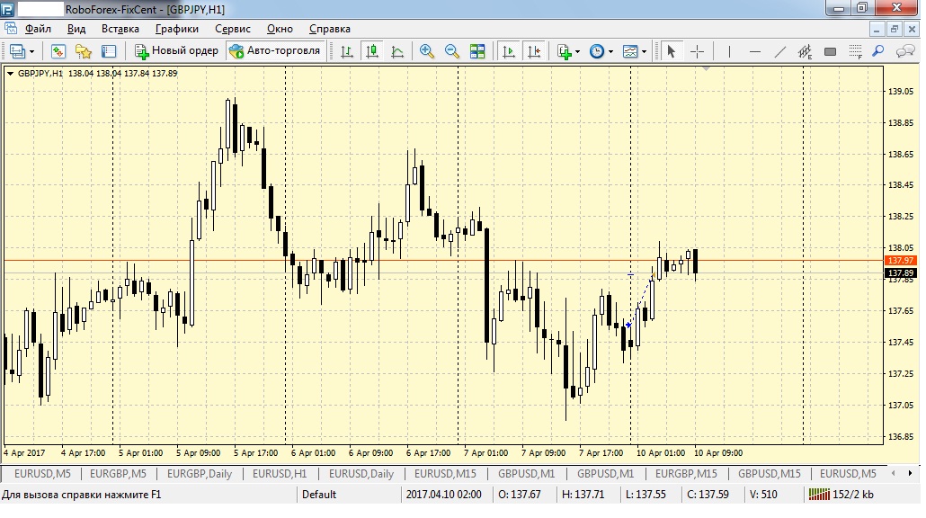
Task: Open the Periods clock icon
Action: 597,51
